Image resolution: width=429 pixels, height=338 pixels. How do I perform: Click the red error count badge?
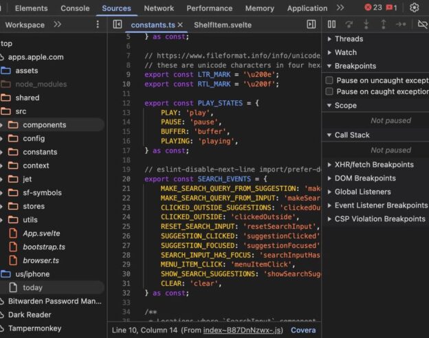tap(373, 8)
